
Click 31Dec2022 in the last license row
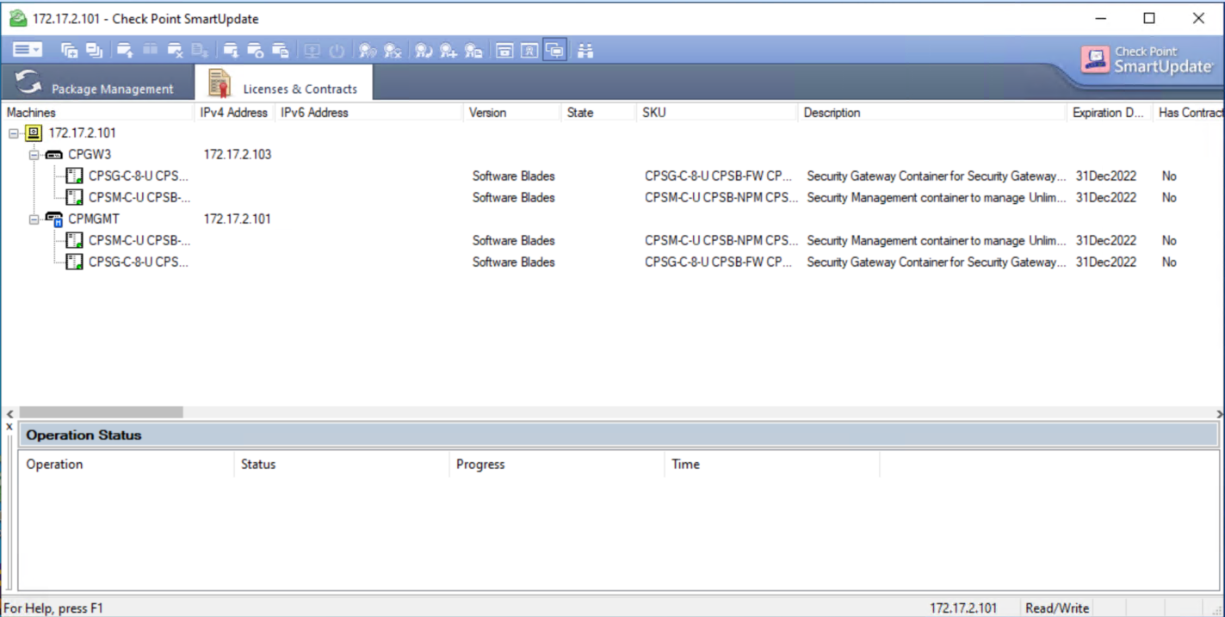click(1106, 262)
